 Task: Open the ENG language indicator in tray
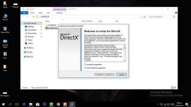[172, 104]
